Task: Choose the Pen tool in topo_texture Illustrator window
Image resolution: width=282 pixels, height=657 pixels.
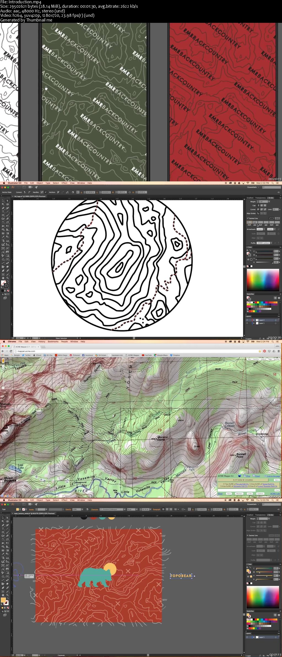Action: [x=3, y=525]
